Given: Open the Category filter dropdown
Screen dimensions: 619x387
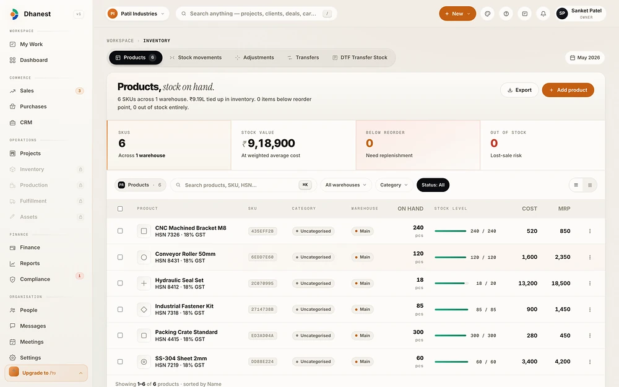Looking at the screenshot, I should tap(394, 185).
